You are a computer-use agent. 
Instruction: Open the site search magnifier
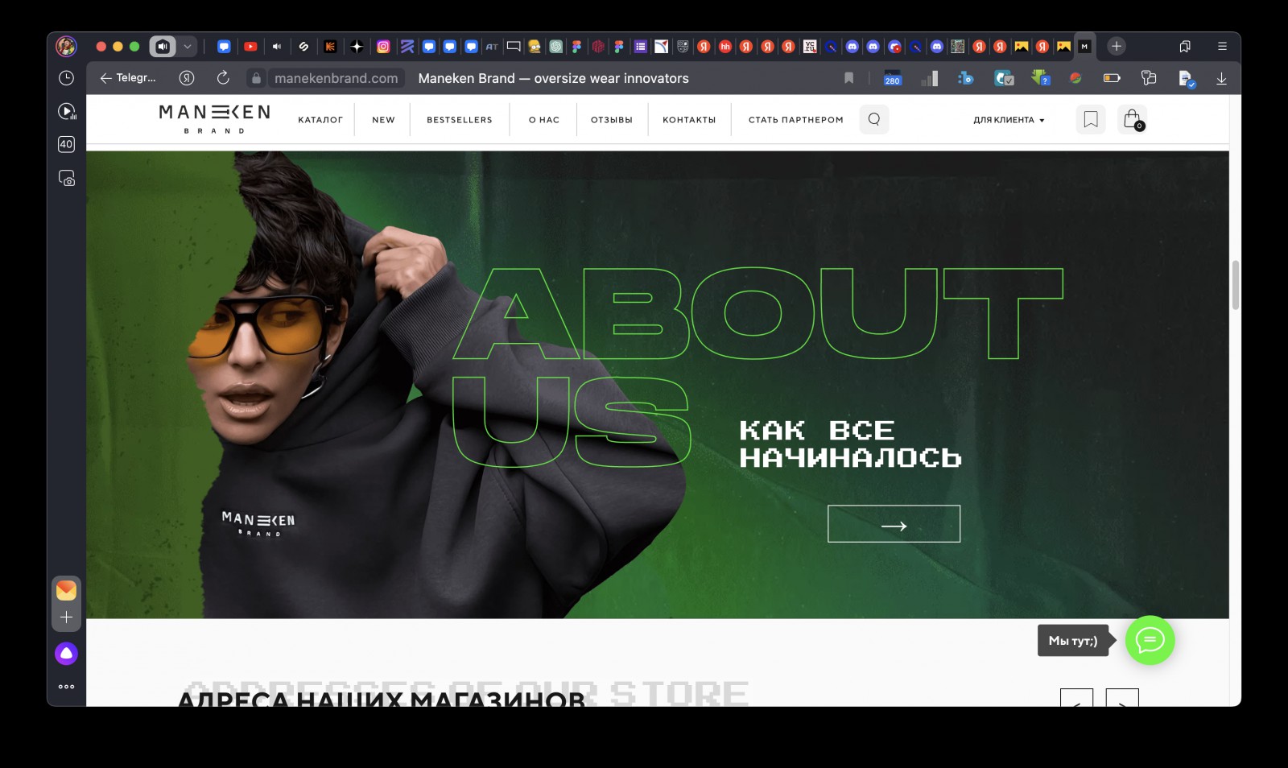[x=874, y=119]
